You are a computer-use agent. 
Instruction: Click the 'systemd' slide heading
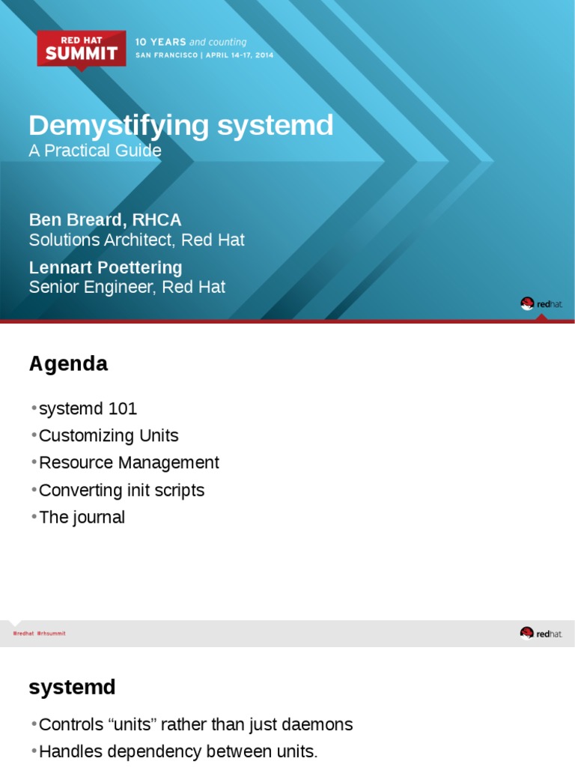(x=72, y=688)
